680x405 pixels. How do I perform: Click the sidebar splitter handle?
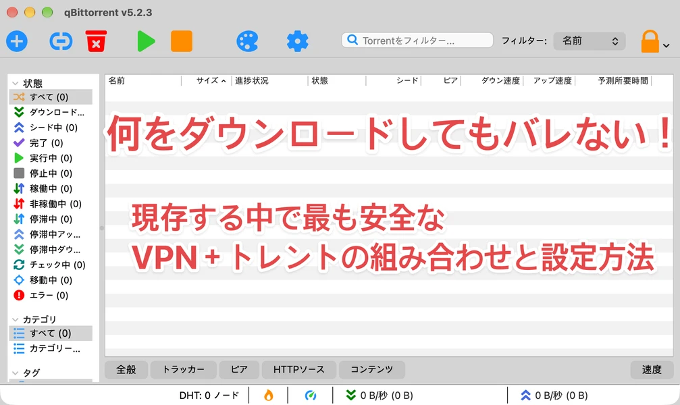click(102, 227)
